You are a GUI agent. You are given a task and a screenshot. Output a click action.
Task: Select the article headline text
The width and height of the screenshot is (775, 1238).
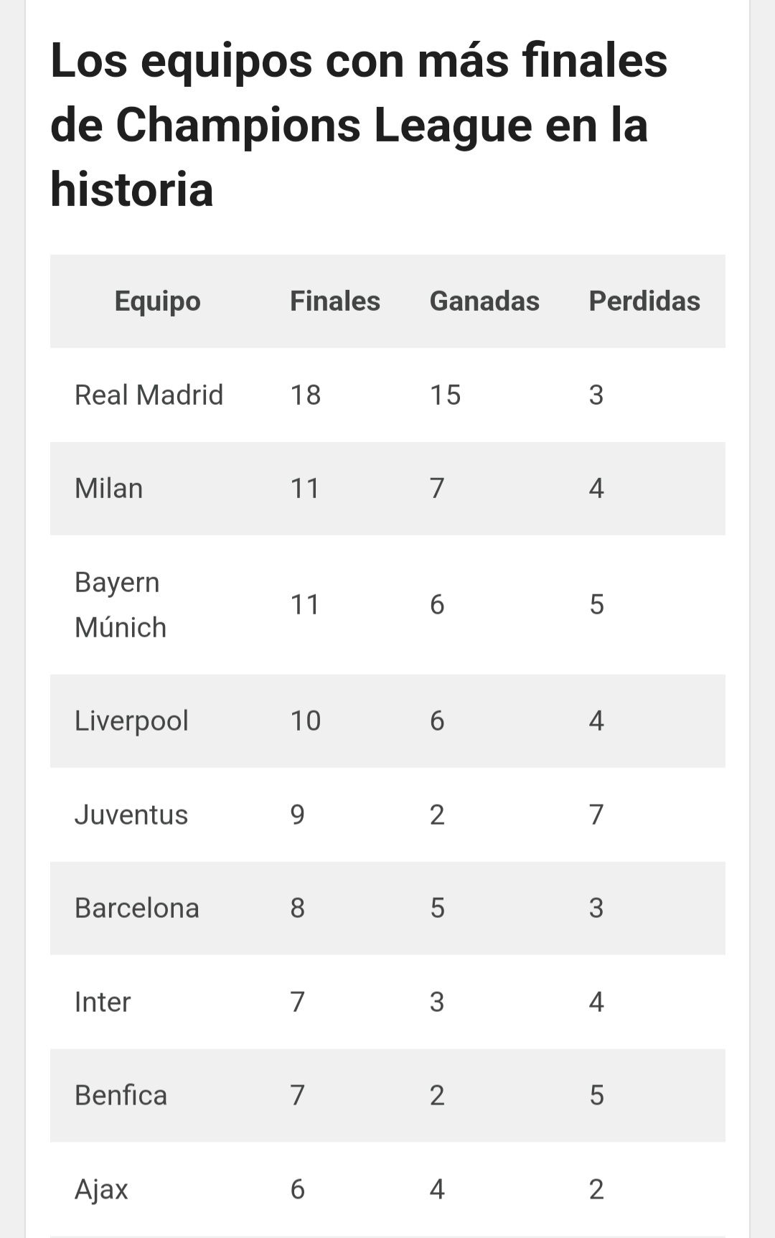point(359,125)
